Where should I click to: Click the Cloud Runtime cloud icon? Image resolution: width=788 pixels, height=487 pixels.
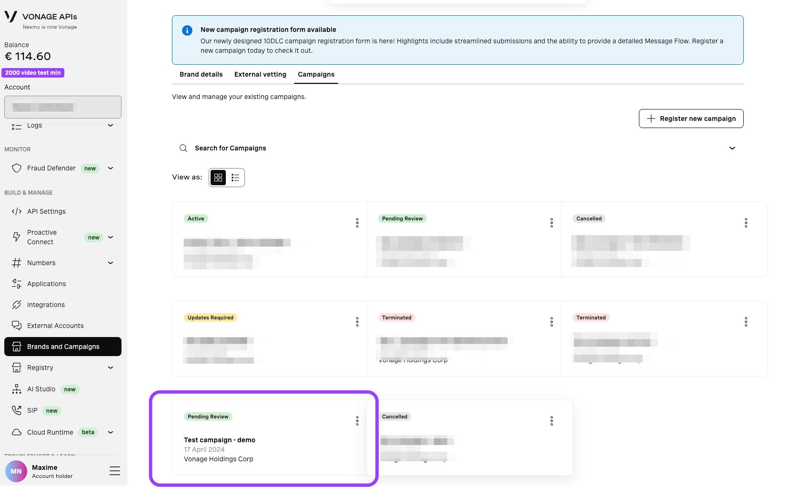[17, 432]
